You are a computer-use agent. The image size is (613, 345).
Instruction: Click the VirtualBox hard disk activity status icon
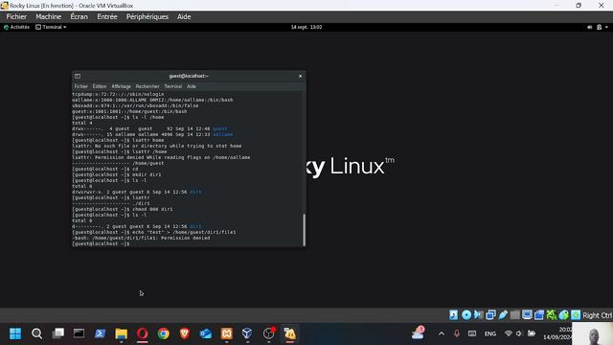(453, 315)
